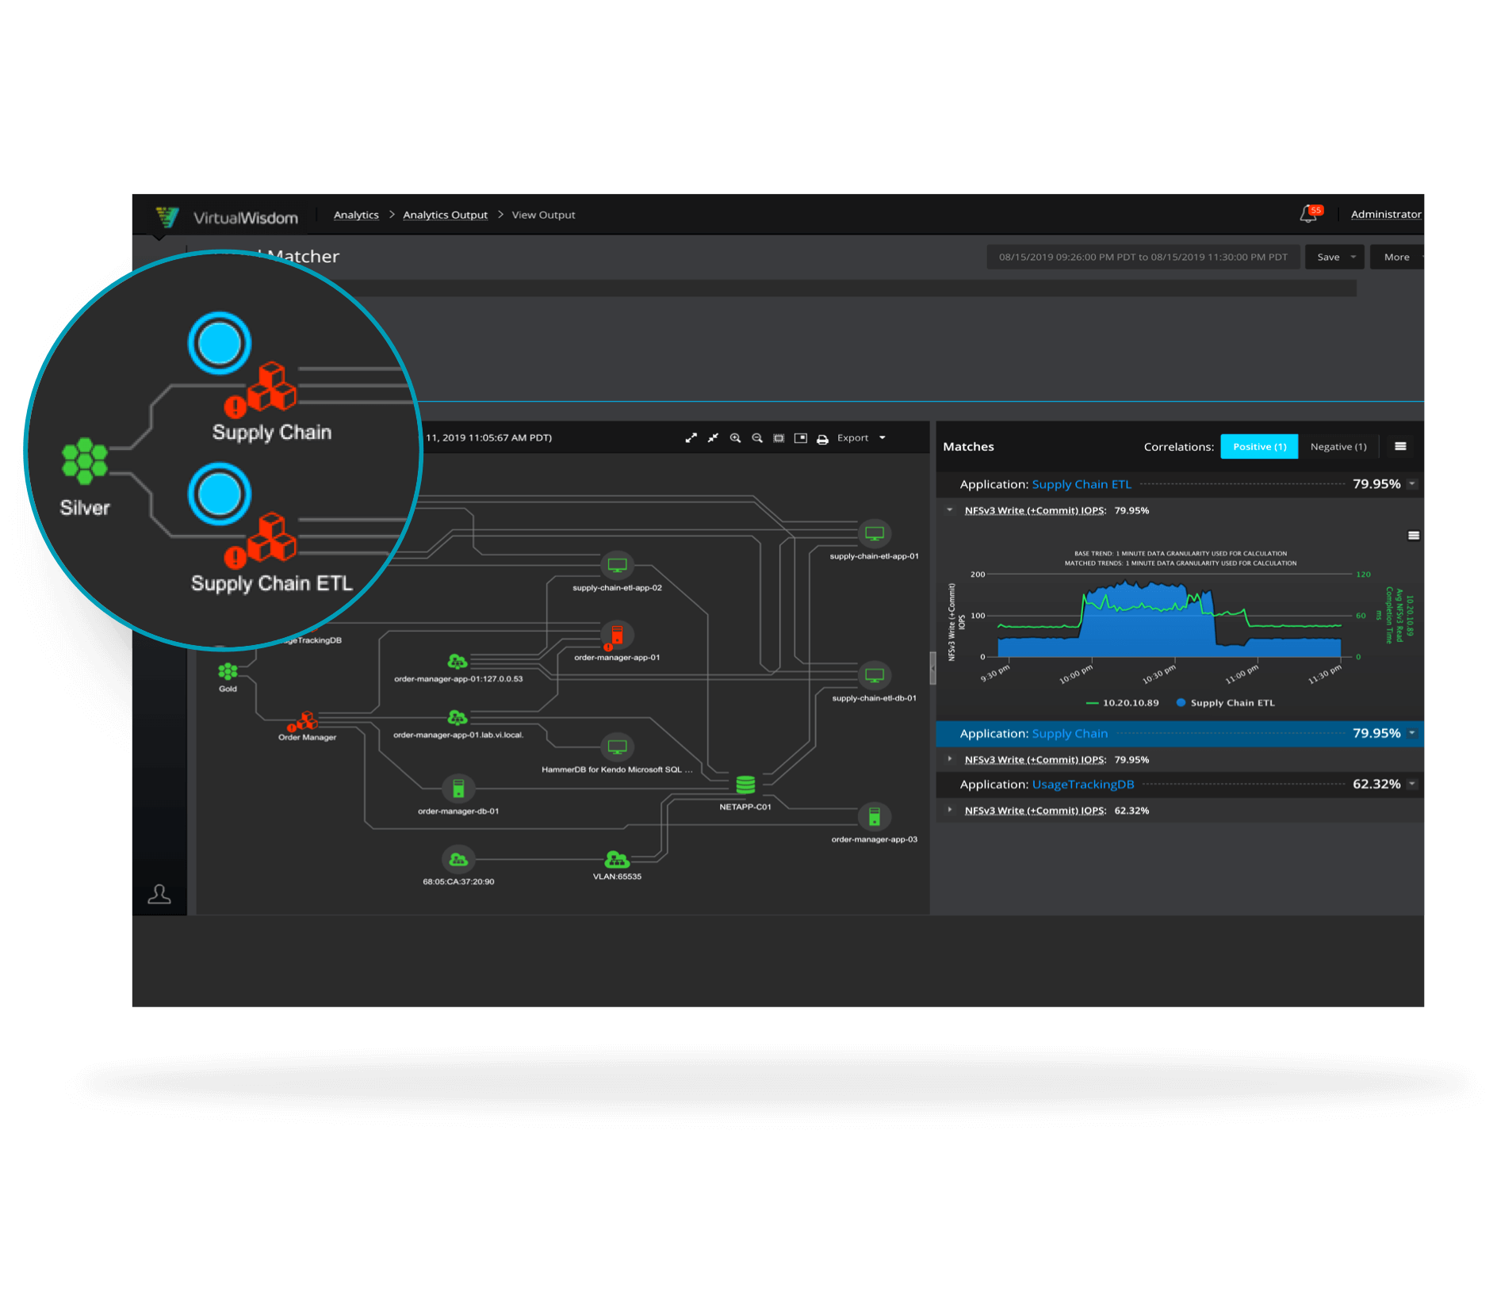Click the fit-to-selection frame icon
This screenshot has width=1497, height=1302.
[x=779, y=437]
